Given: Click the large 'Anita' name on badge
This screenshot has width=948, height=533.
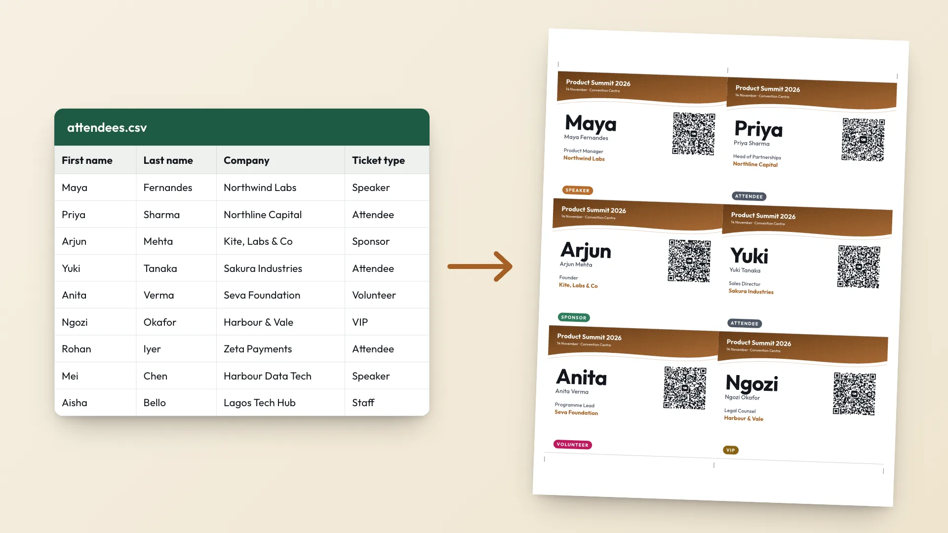Looking at the screenshot, I should 582,378.
